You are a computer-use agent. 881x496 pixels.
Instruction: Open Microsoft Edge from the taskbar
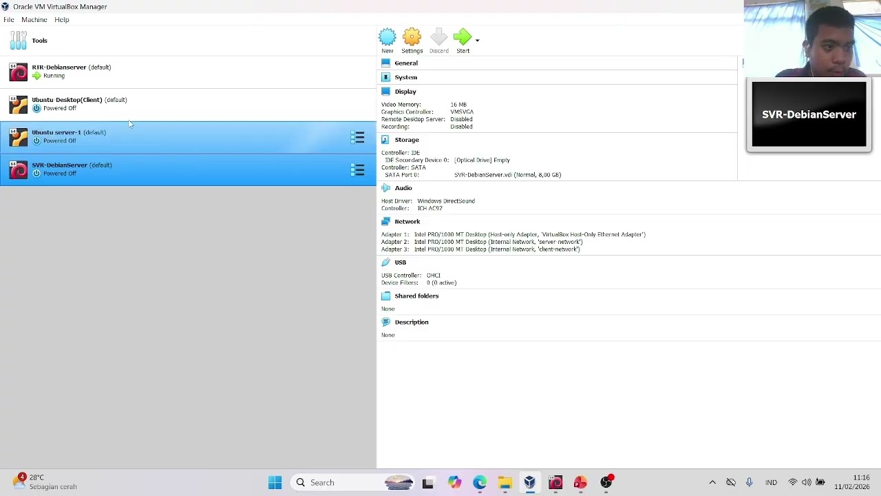480,483
